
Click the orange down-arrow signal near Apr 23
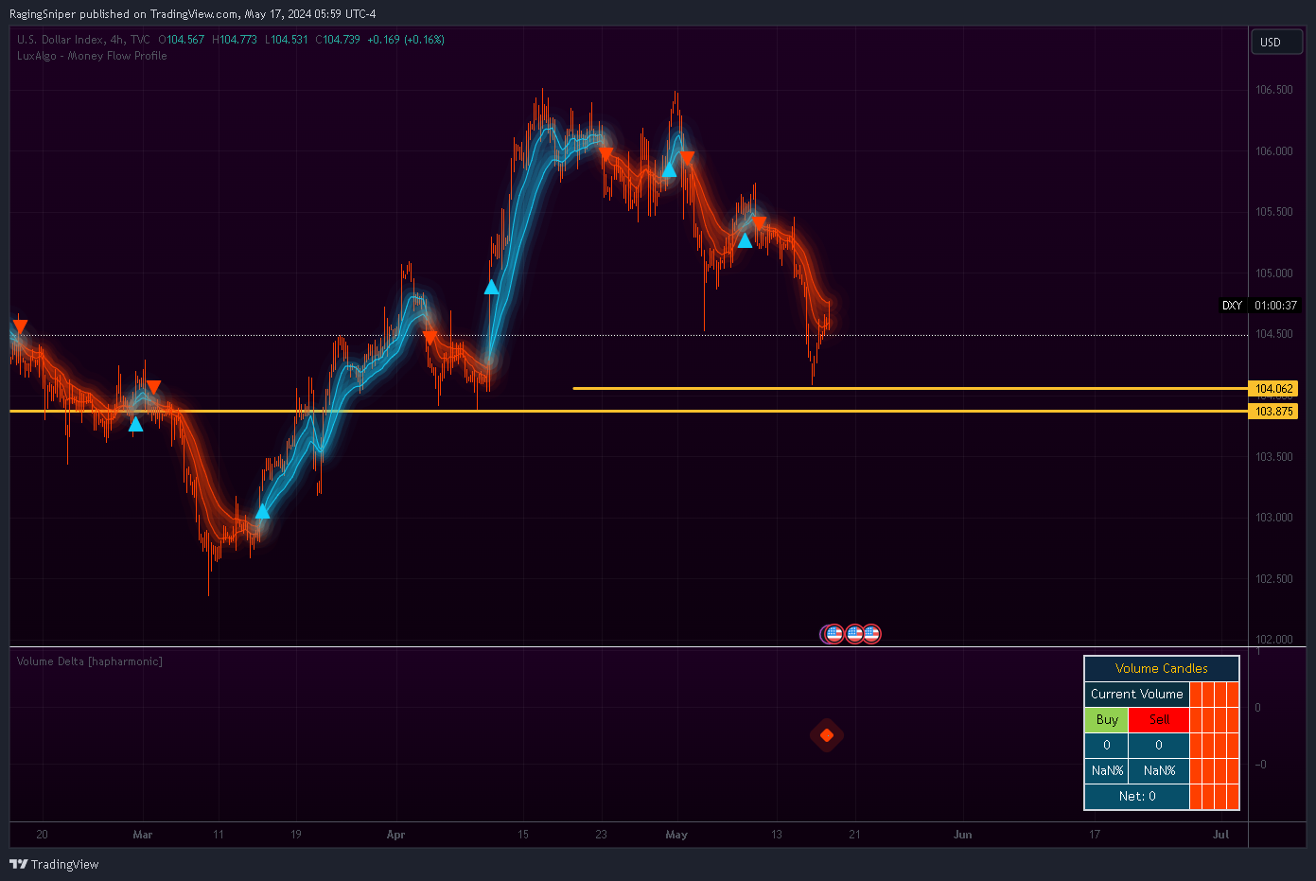tap(605, 152)
